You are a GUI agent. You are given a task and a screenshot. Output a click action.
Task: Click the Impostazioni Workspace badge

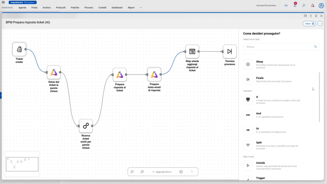point(23,2)
